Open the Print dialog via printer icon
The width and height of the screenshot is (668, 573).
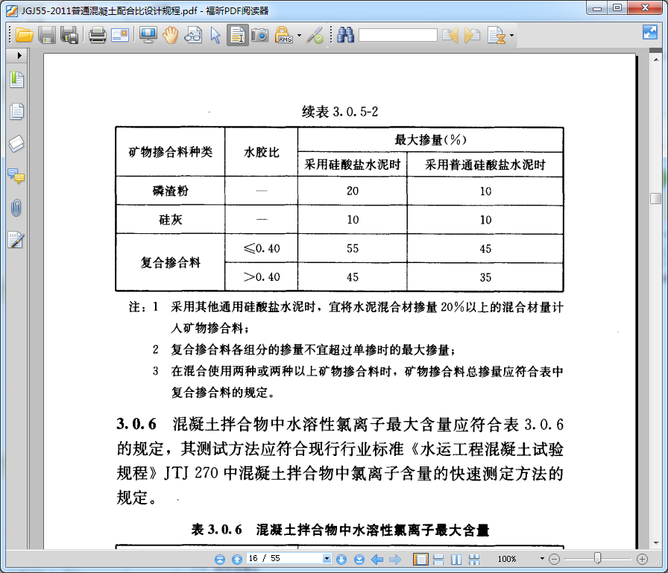tap(97, 34)
